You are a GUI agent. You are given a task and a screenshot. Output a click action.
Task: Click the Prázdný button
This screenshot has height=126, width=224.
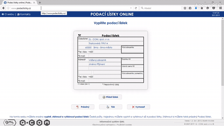pyautogui.click(x=83, y=107)
